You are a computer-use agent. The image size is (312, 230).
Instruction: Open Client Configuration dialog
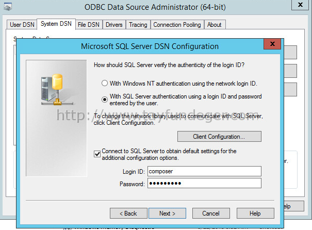tap(219, 137)
